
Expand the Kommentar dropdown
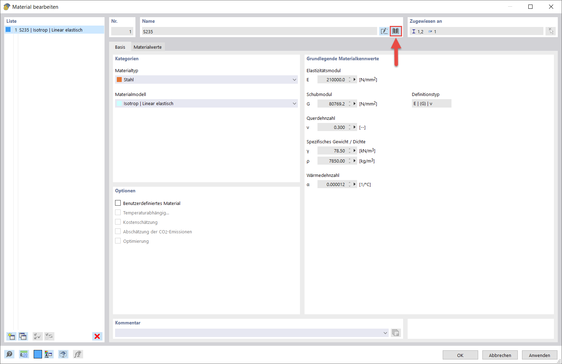click(x=386, y=333)
